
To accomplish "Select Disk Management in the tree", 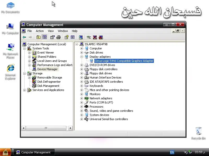I will pos(48,86).
